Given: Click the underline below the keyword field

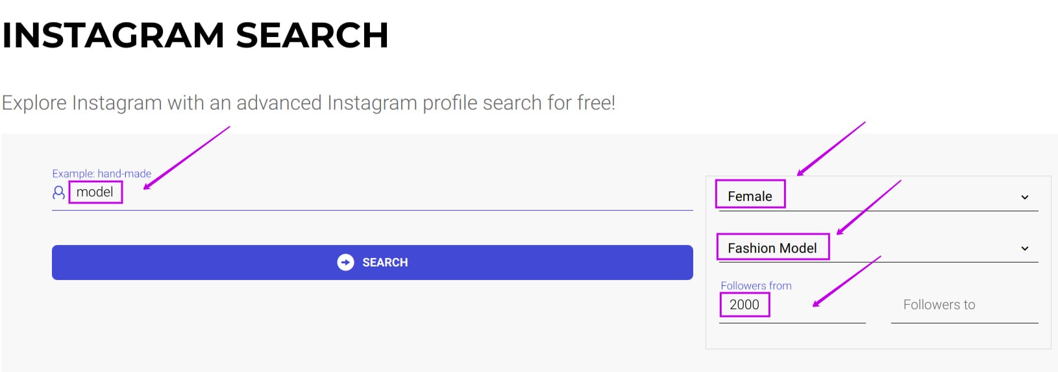Looking at the screenshot, I should point(373,210).
